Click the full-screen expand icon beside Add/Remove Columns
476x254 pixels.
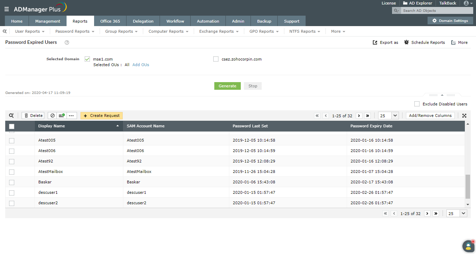click(464, 116)
